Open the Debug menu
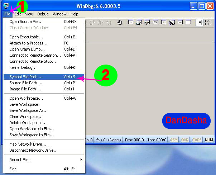The height and width of the screenshot is (175, 216). [43, 14]
